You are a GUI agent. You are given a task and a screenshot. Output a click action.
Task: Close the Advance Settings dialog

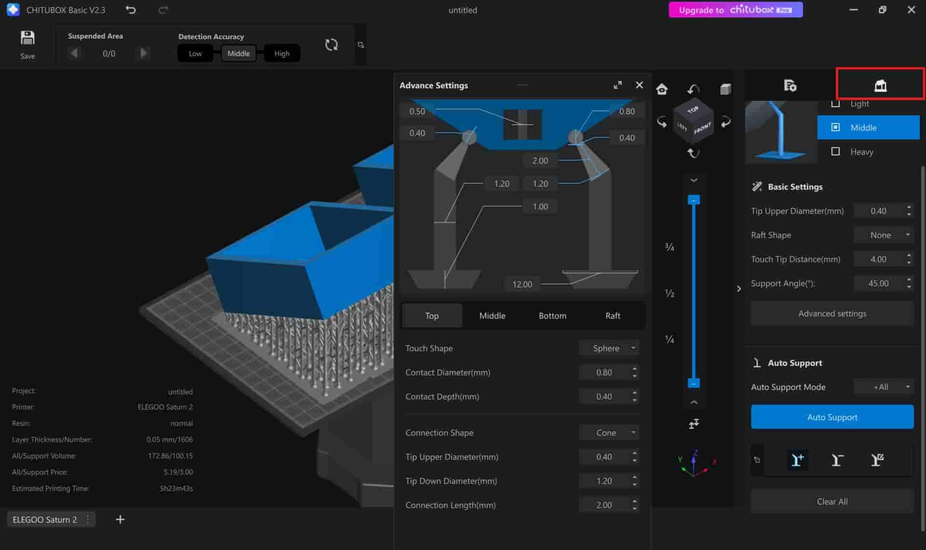[640, 85]
